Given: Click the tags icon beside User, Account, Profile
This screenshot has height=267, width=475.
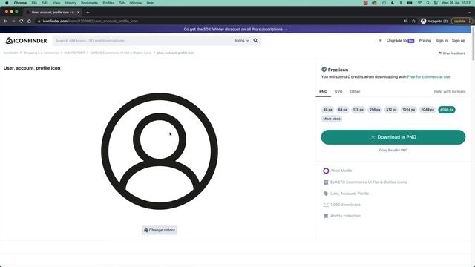Looking at the screenshot, I should click(x=326, y=194).
